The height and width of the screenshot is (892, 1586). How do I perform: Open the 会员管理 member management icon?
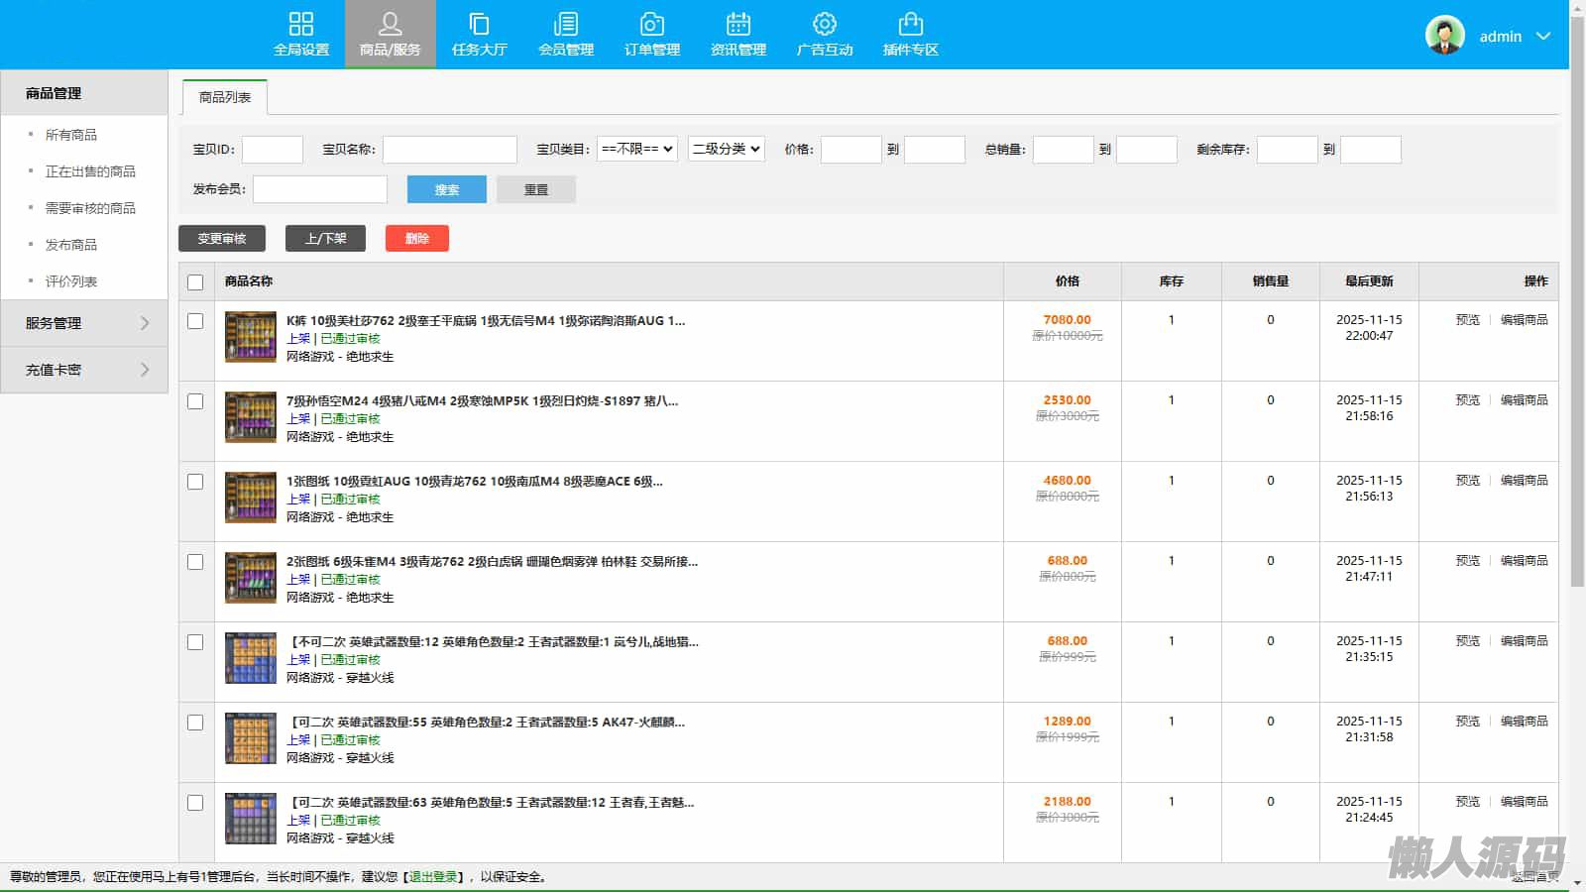566,25
